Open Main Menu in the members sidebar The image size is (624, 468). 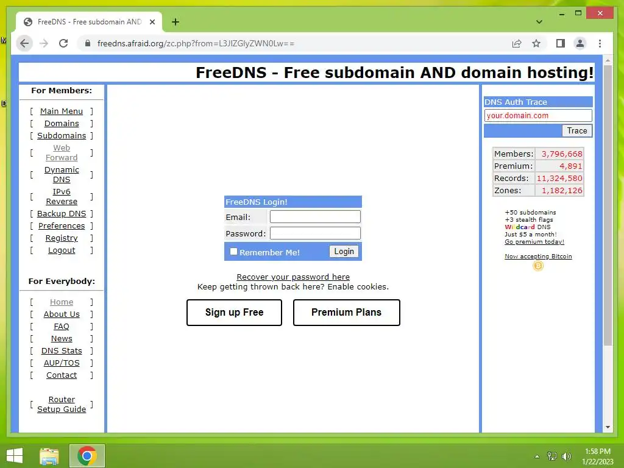(x=62, y=112)
